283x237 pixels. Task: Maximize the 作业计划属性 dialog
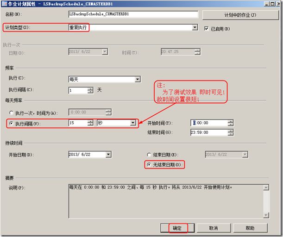pos(272,4)
